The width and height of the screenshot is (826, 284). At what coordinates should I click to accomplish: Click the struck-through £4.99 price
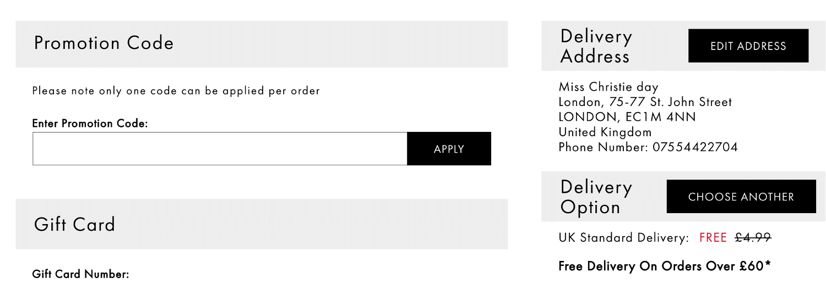(753, 238)
